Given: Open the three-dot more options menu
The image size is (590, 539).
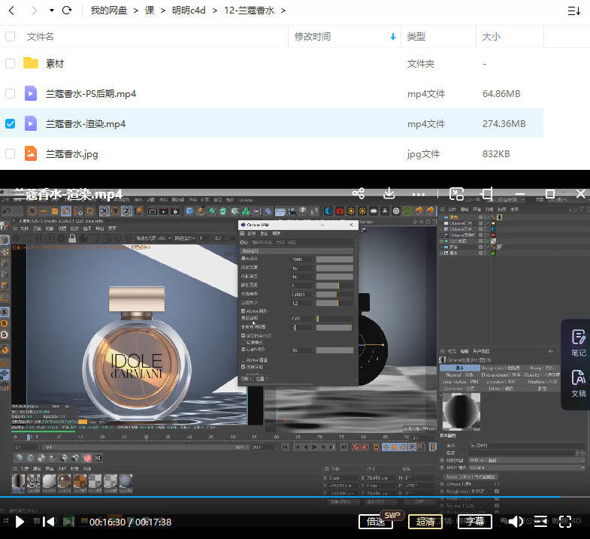Looking at the screenshot, I should 419,194.
